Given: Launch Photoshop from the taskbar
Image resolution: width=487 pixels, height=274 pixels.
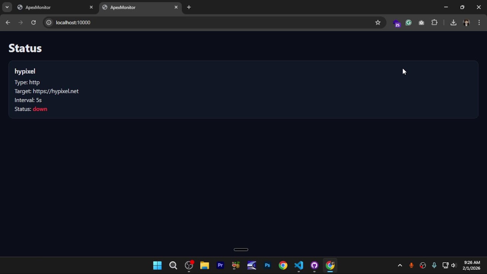Looking at the screenshot, I should (x=267, y=266).
